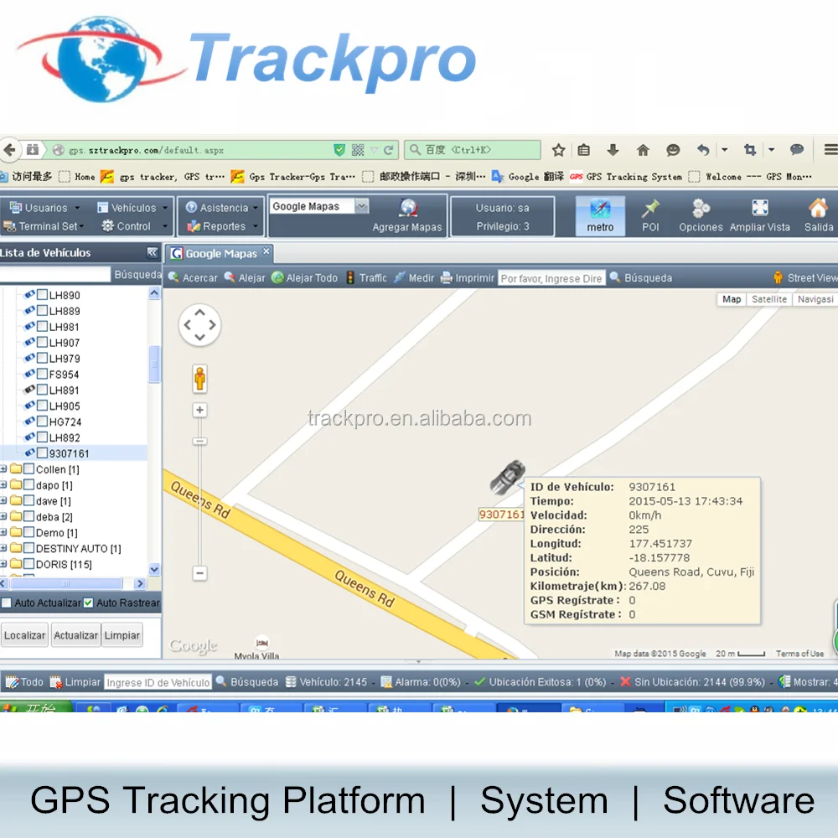Click Todo in the status bar
Screen dimensions: 838x838
(24, 682)
